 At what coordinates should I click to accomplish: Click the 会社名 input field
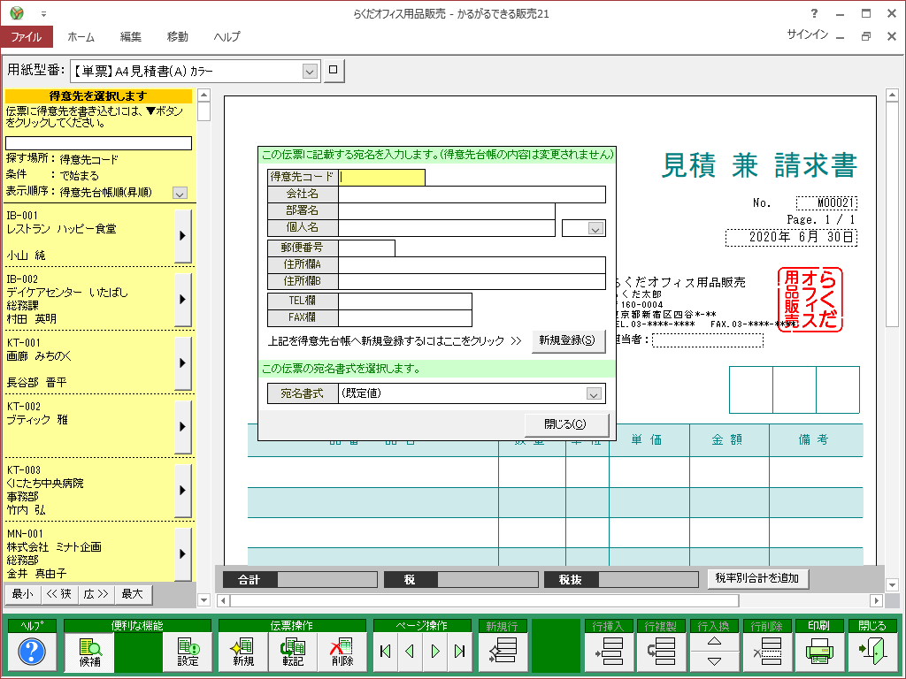472,194
